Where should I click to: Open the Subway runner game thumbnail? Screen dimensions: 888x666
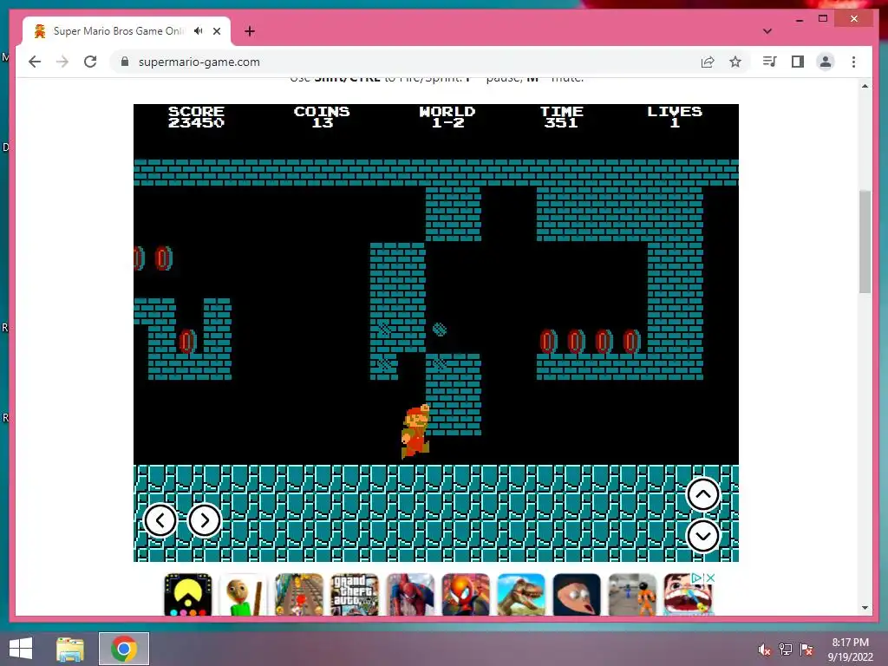[x=299, y=595]
